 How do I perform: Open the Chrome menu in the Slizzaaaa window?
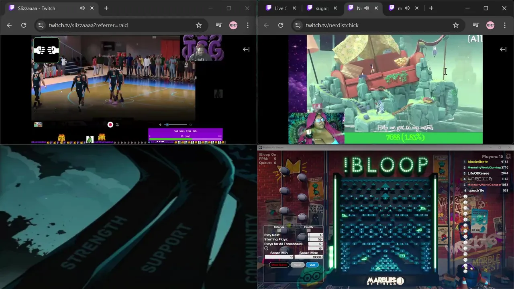(x=248, y=25)
